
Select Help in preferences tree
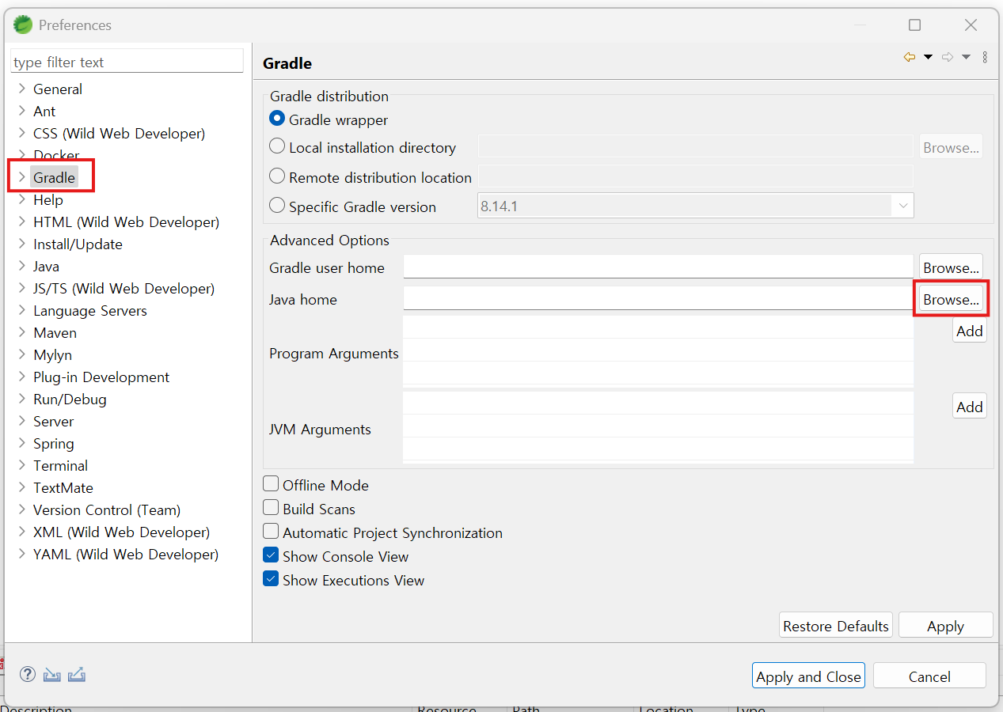pos(48,200)
